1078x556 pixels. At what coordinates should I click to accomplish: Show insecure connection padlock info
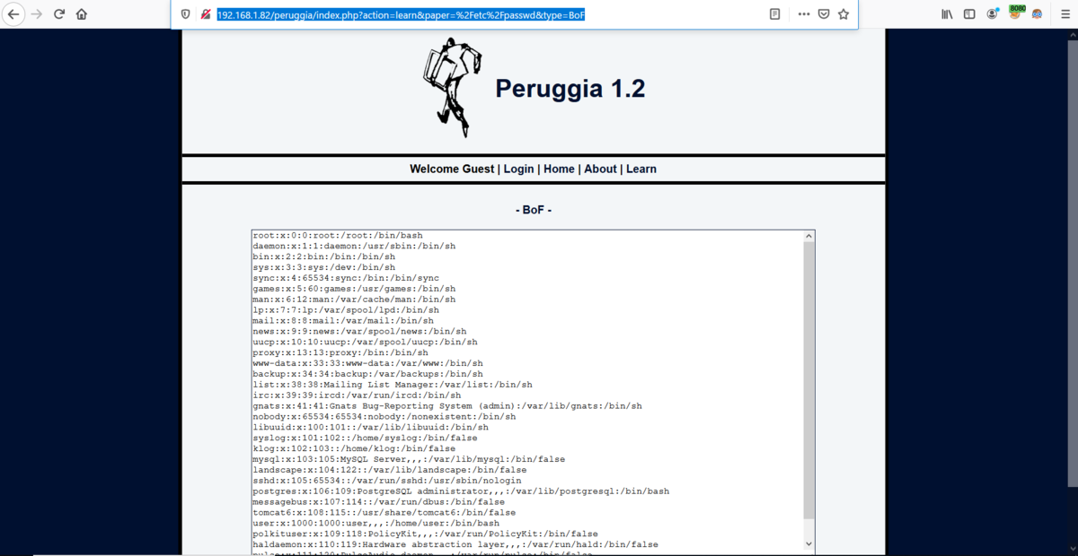[x=206, y=14]
